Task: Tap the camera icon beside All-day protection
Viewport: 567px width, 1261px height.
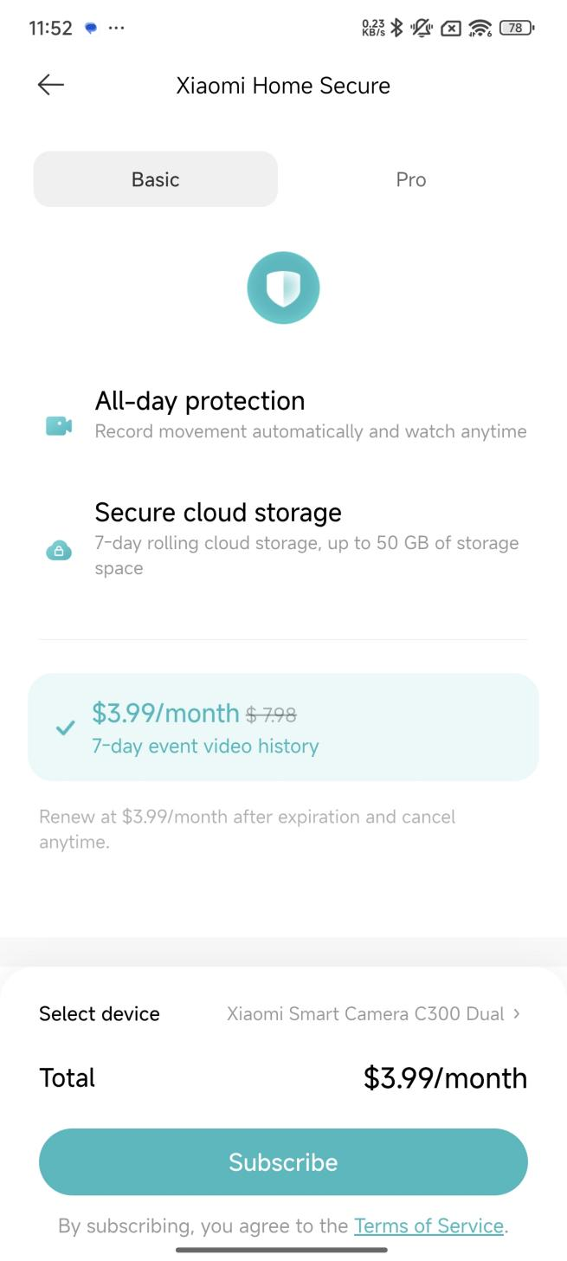Action: pos(59,426)
